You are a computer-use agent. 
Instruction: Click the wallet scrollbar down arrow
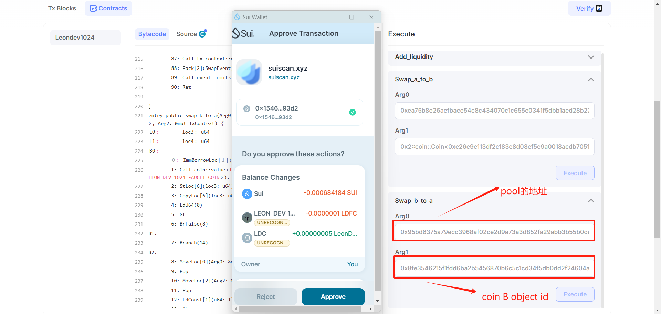[378, 301]
